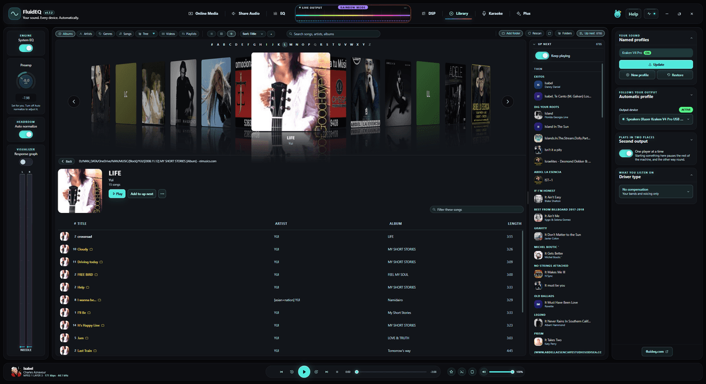The width and height of the screenshot is (706, 384).
Task: Enable shuffle with the crossed arrows icon
Action: [x=462, y=372]
